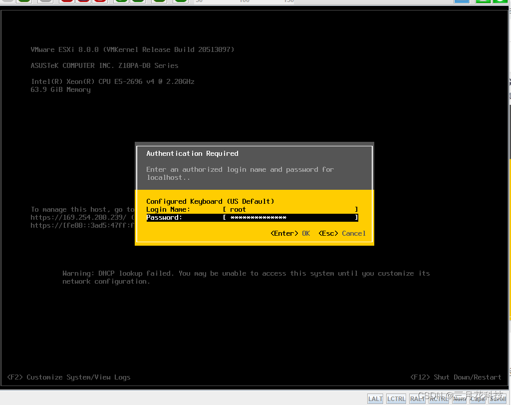
Task: Click <F12> Shut Down/Restart
Action: (456, 377)
